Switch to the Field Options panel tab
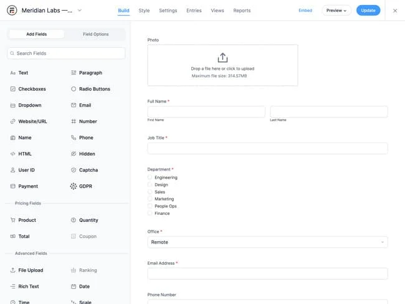Viewport: 405px width, 304px height. coord(95,34)
